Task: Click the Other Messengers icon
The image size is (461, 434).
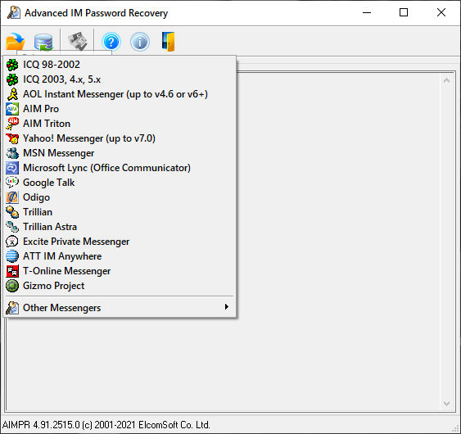Action: tap(12, 308)
